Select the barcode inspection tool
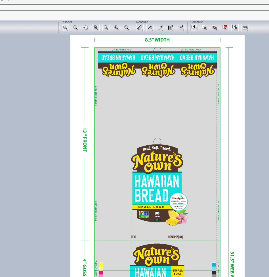This screenshot has height=277, width=269. [x=170, y=28]
